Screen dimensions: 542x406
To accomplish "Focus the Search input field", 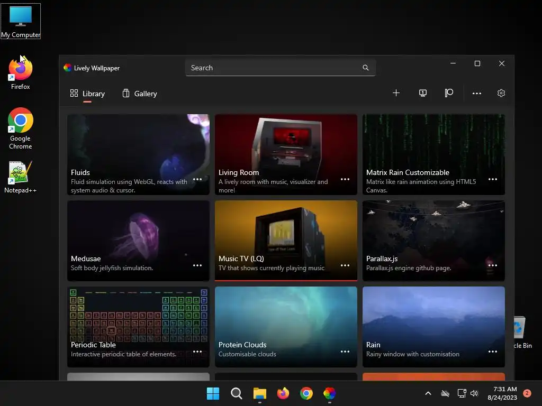I will (281, 68).
